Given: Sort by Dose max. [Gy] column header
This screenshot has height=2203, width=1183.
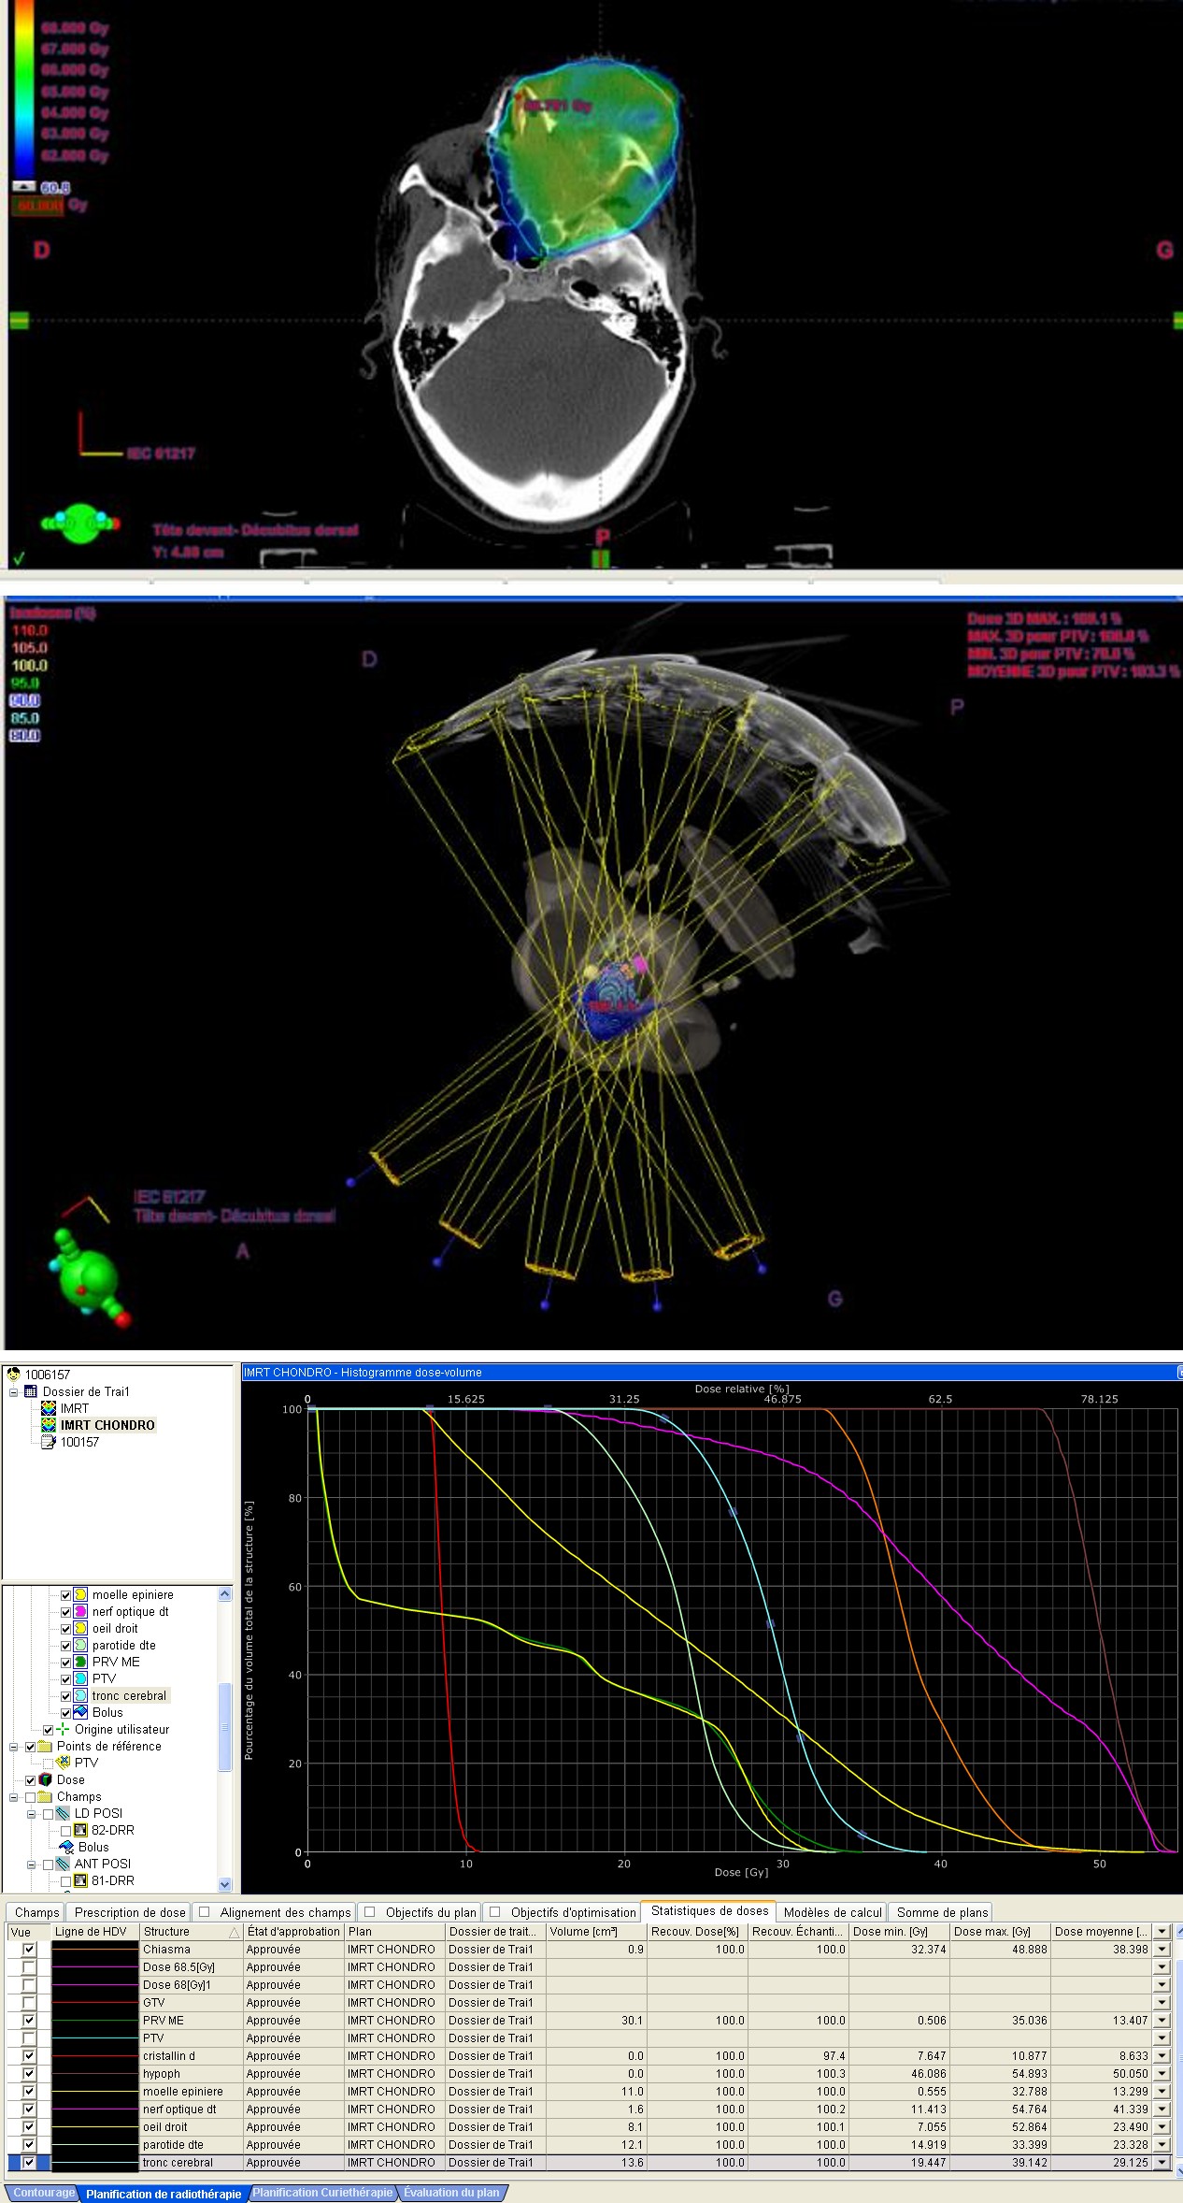Looking at the screenshot, I should (x=1000, y=1932).
